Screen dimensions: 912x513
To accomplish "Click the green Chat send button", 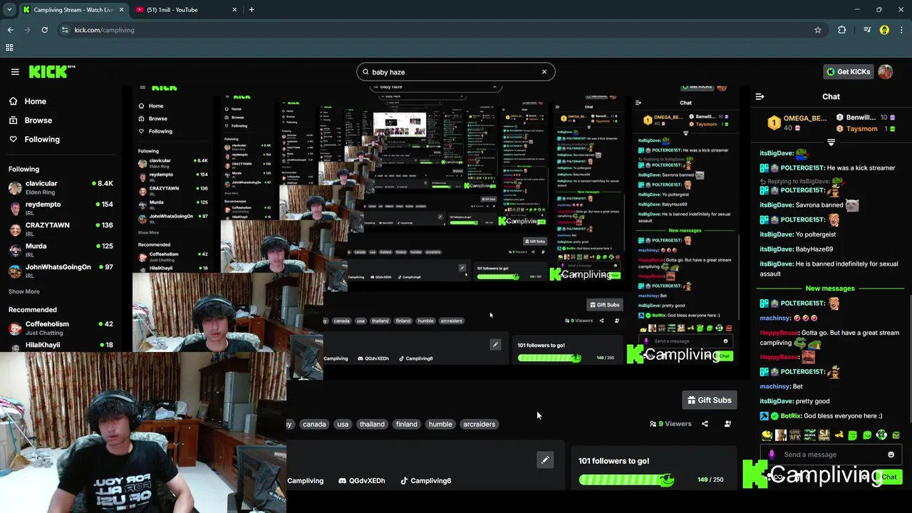I will (x=889, y=477).
